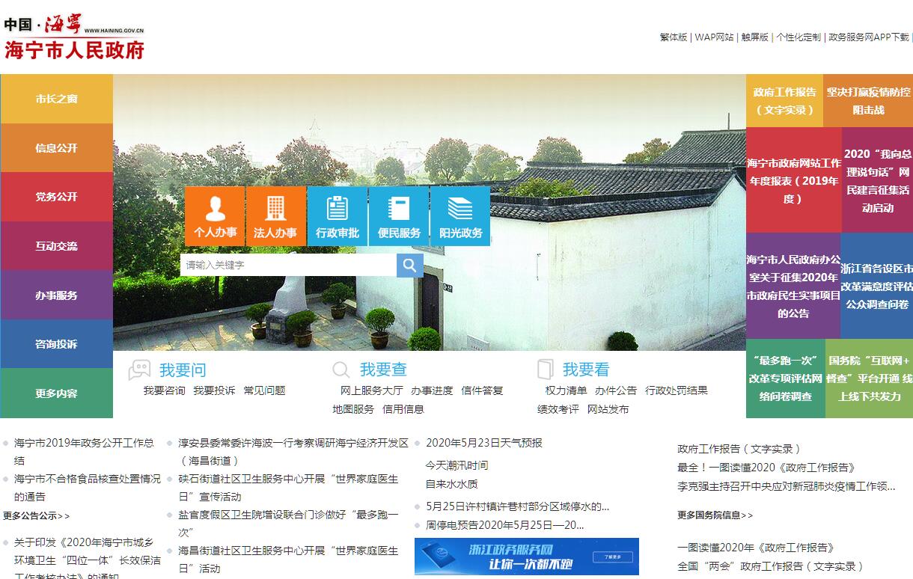
Task: Expand the 更多公告公示>> link
Action: (37, 515)
